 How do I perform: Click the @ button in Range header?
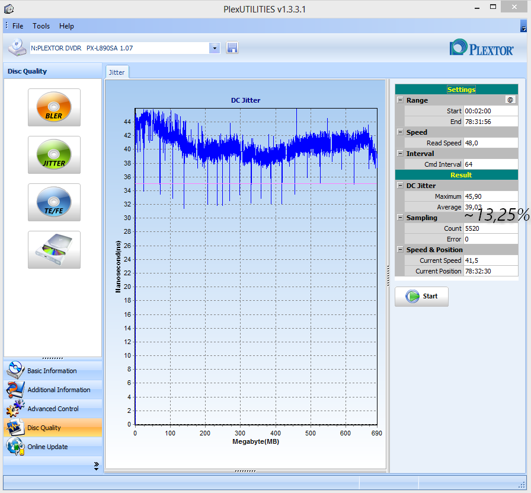(x=510, y=100)
